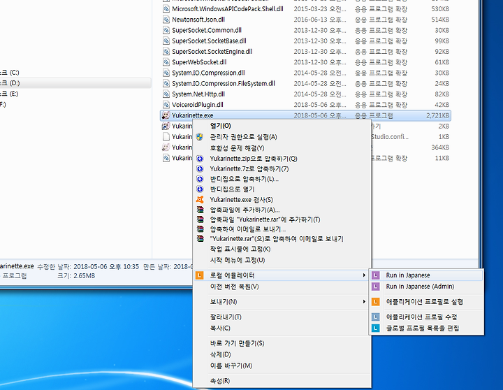This screenshot has height=390, width=503.
Task: Click blue-gray icon beside 애플리케이션 프로필 수정
Action: click(x=376, y=317)
